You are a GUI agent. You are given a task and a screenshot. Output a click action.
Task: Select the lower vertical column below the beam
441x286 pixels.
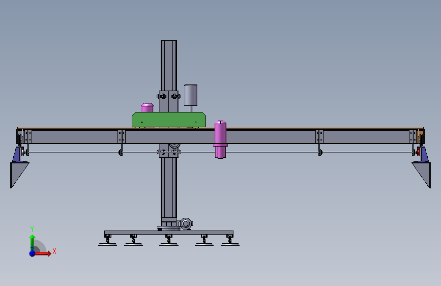tap(169, 187)
